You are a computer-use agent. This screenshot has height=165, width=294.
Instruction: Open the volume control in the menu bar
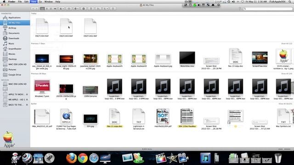coord(233,1)
